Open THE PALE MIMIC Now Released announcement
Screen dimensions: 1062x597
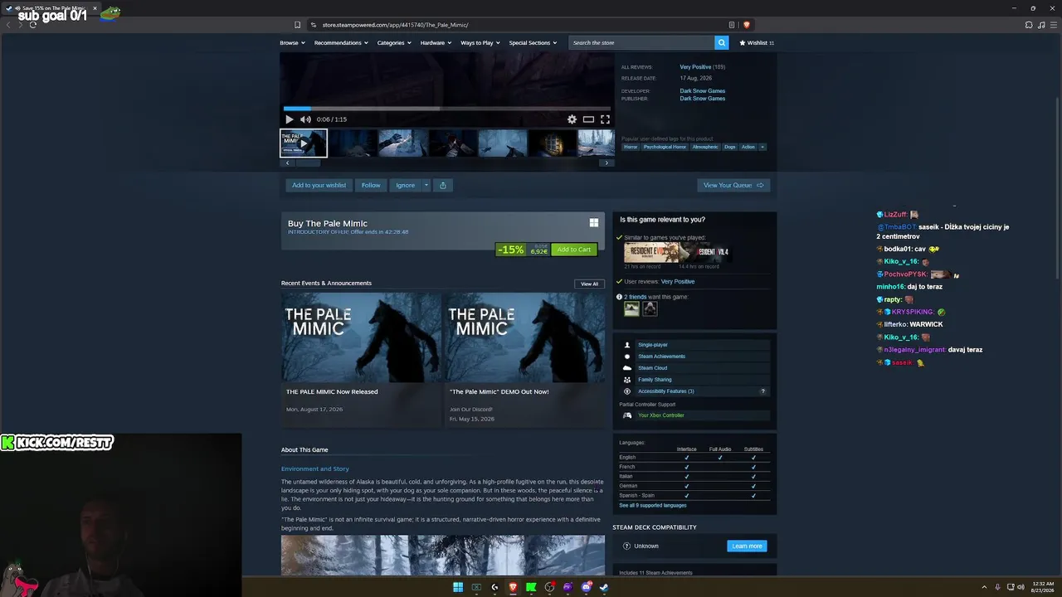pyautogui.click(x=361, y=359)
